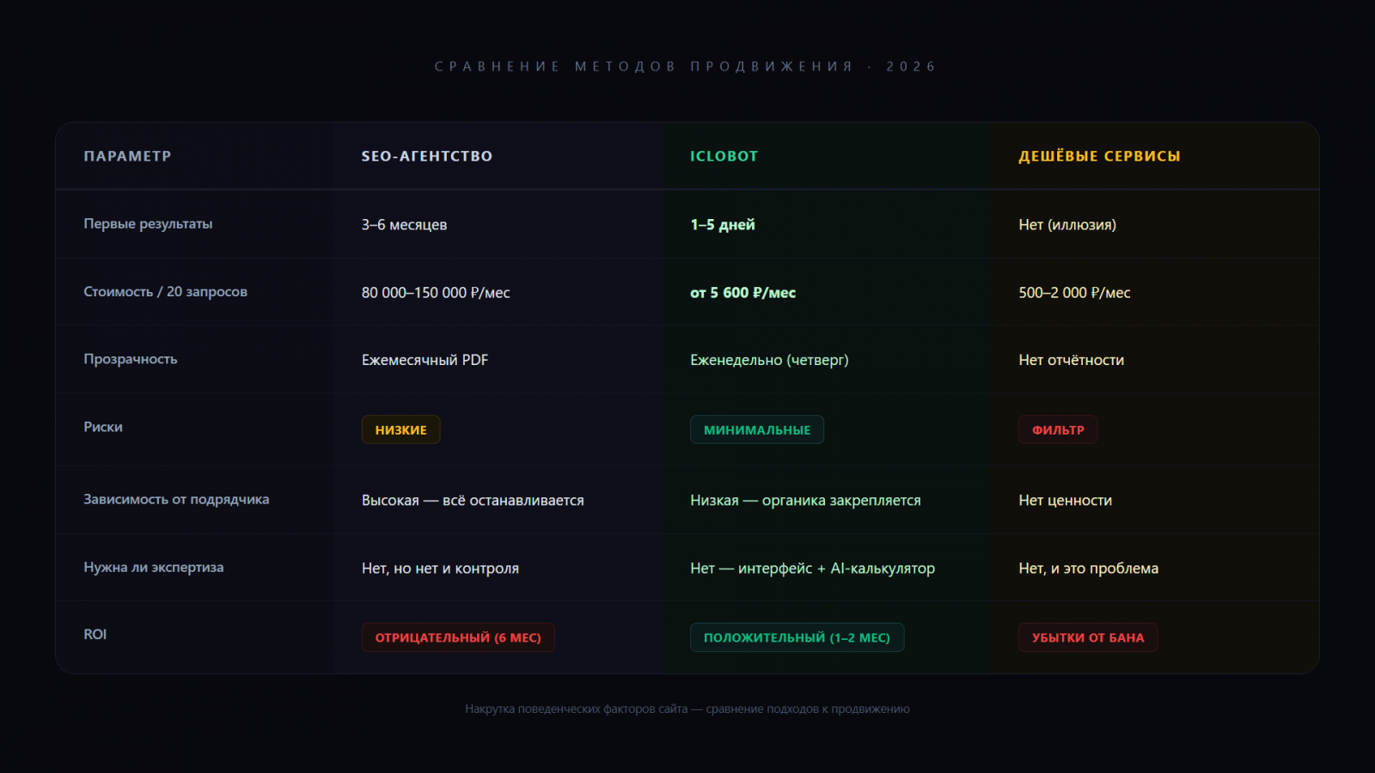Select the SEO-АГЕНТСТВО column header
This screenshot has width=1375, height=773.
point(426,156)
